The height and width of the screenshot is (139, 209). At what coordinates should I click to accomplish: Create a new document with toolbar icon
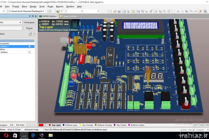[110, 11]
